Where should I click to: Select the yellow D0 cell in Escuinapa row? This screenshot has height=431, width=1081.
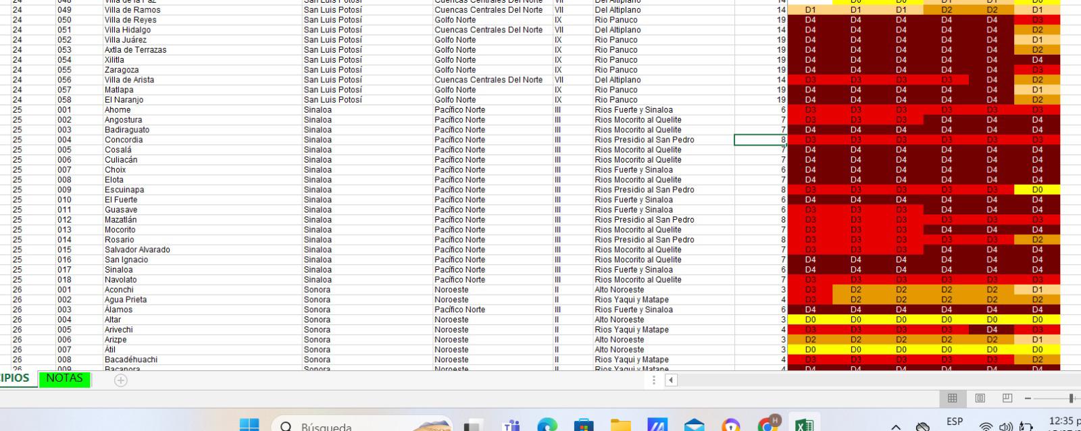(x=1037, y=190)
